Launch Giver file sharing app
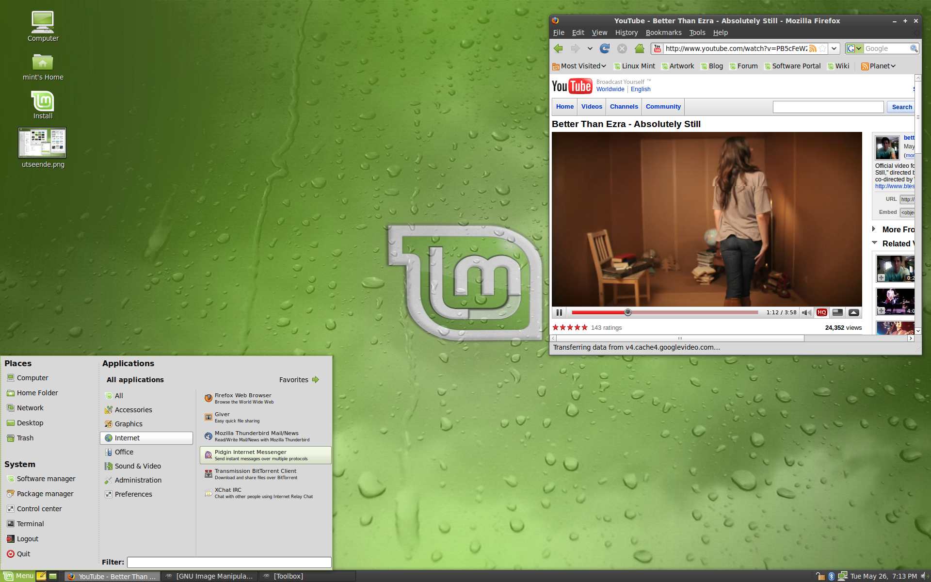Image resolution: width=931 pixels, height=582 pixels. 265,417
